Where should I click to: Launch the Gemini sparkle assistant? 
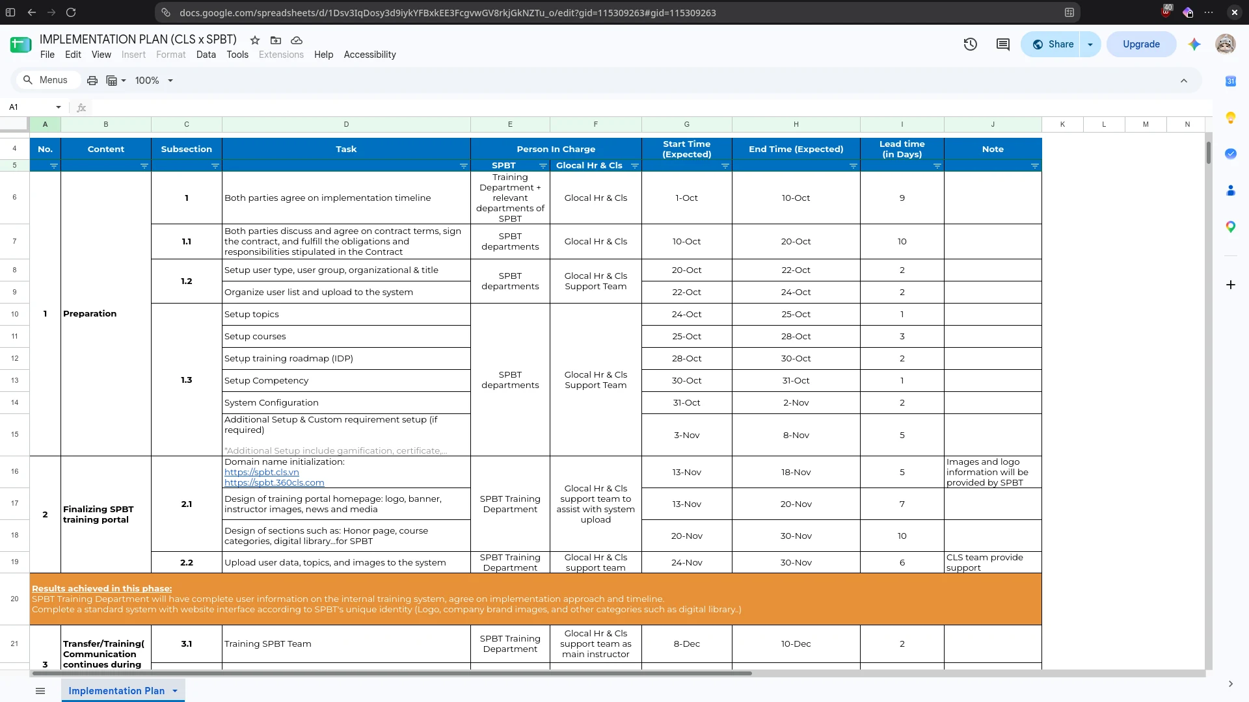click(x=1194, y=44)
